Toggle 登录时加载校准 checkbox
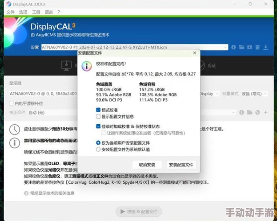Image resolution: width=277 pixels, height=221 pixels. tap(98, 127)
